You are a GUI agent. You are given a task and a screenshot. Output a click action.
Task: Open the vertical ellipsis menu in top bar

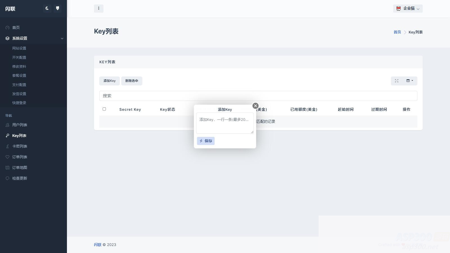coord(99,8)
